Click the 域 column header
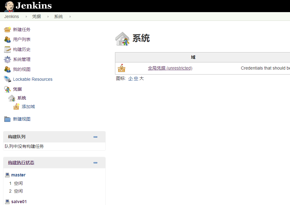Image resolution: width=290 pixels, height=205 pixels. click(x=193, y=57)
